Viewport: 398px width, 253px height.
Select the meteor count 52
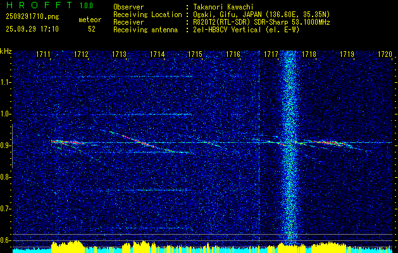coord(92,29)
